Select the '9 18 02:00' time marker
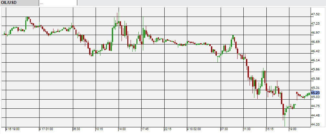Screen dimensions: 326x134 (x=194, y=129)
